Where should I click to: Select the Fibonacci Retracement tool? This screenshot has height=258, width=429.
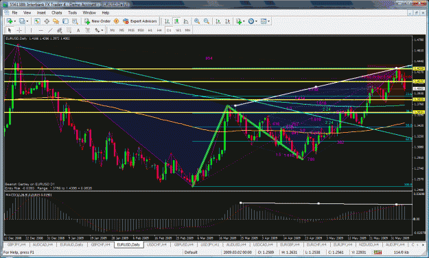click(x=69, y=30)
